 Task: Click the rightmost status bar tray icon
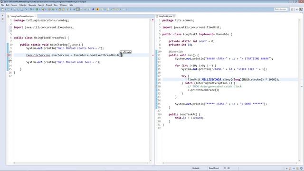coord(301,168)
